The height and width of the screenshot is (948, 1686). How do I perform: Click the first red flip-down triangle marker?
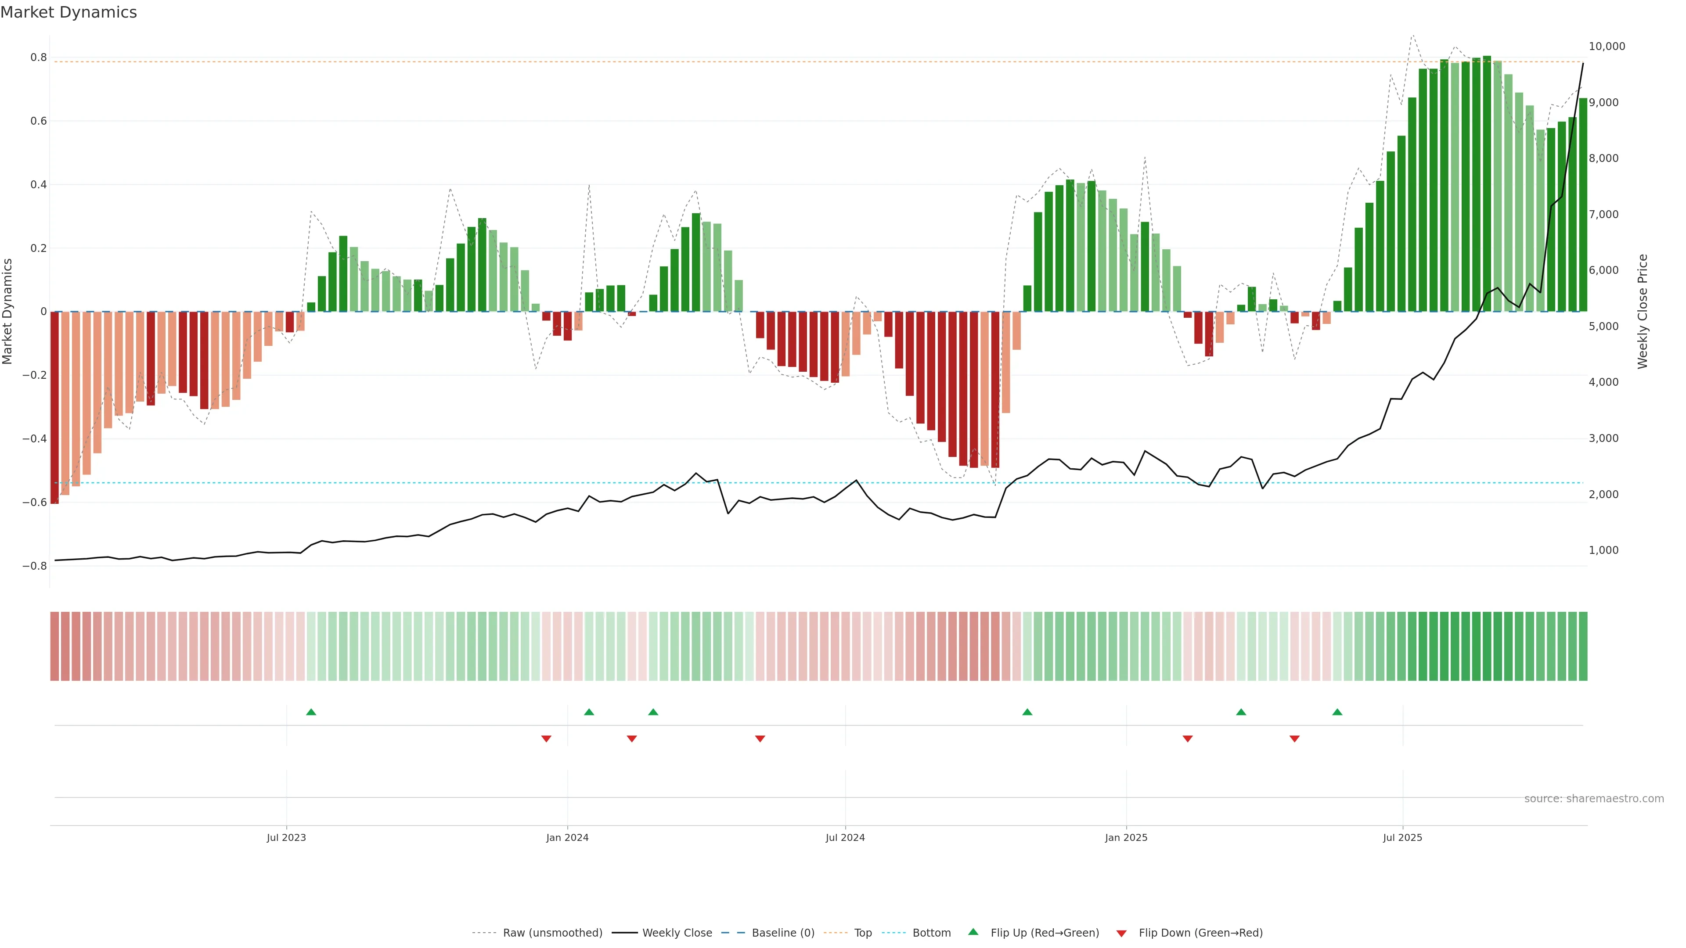(x=546, y=739)
